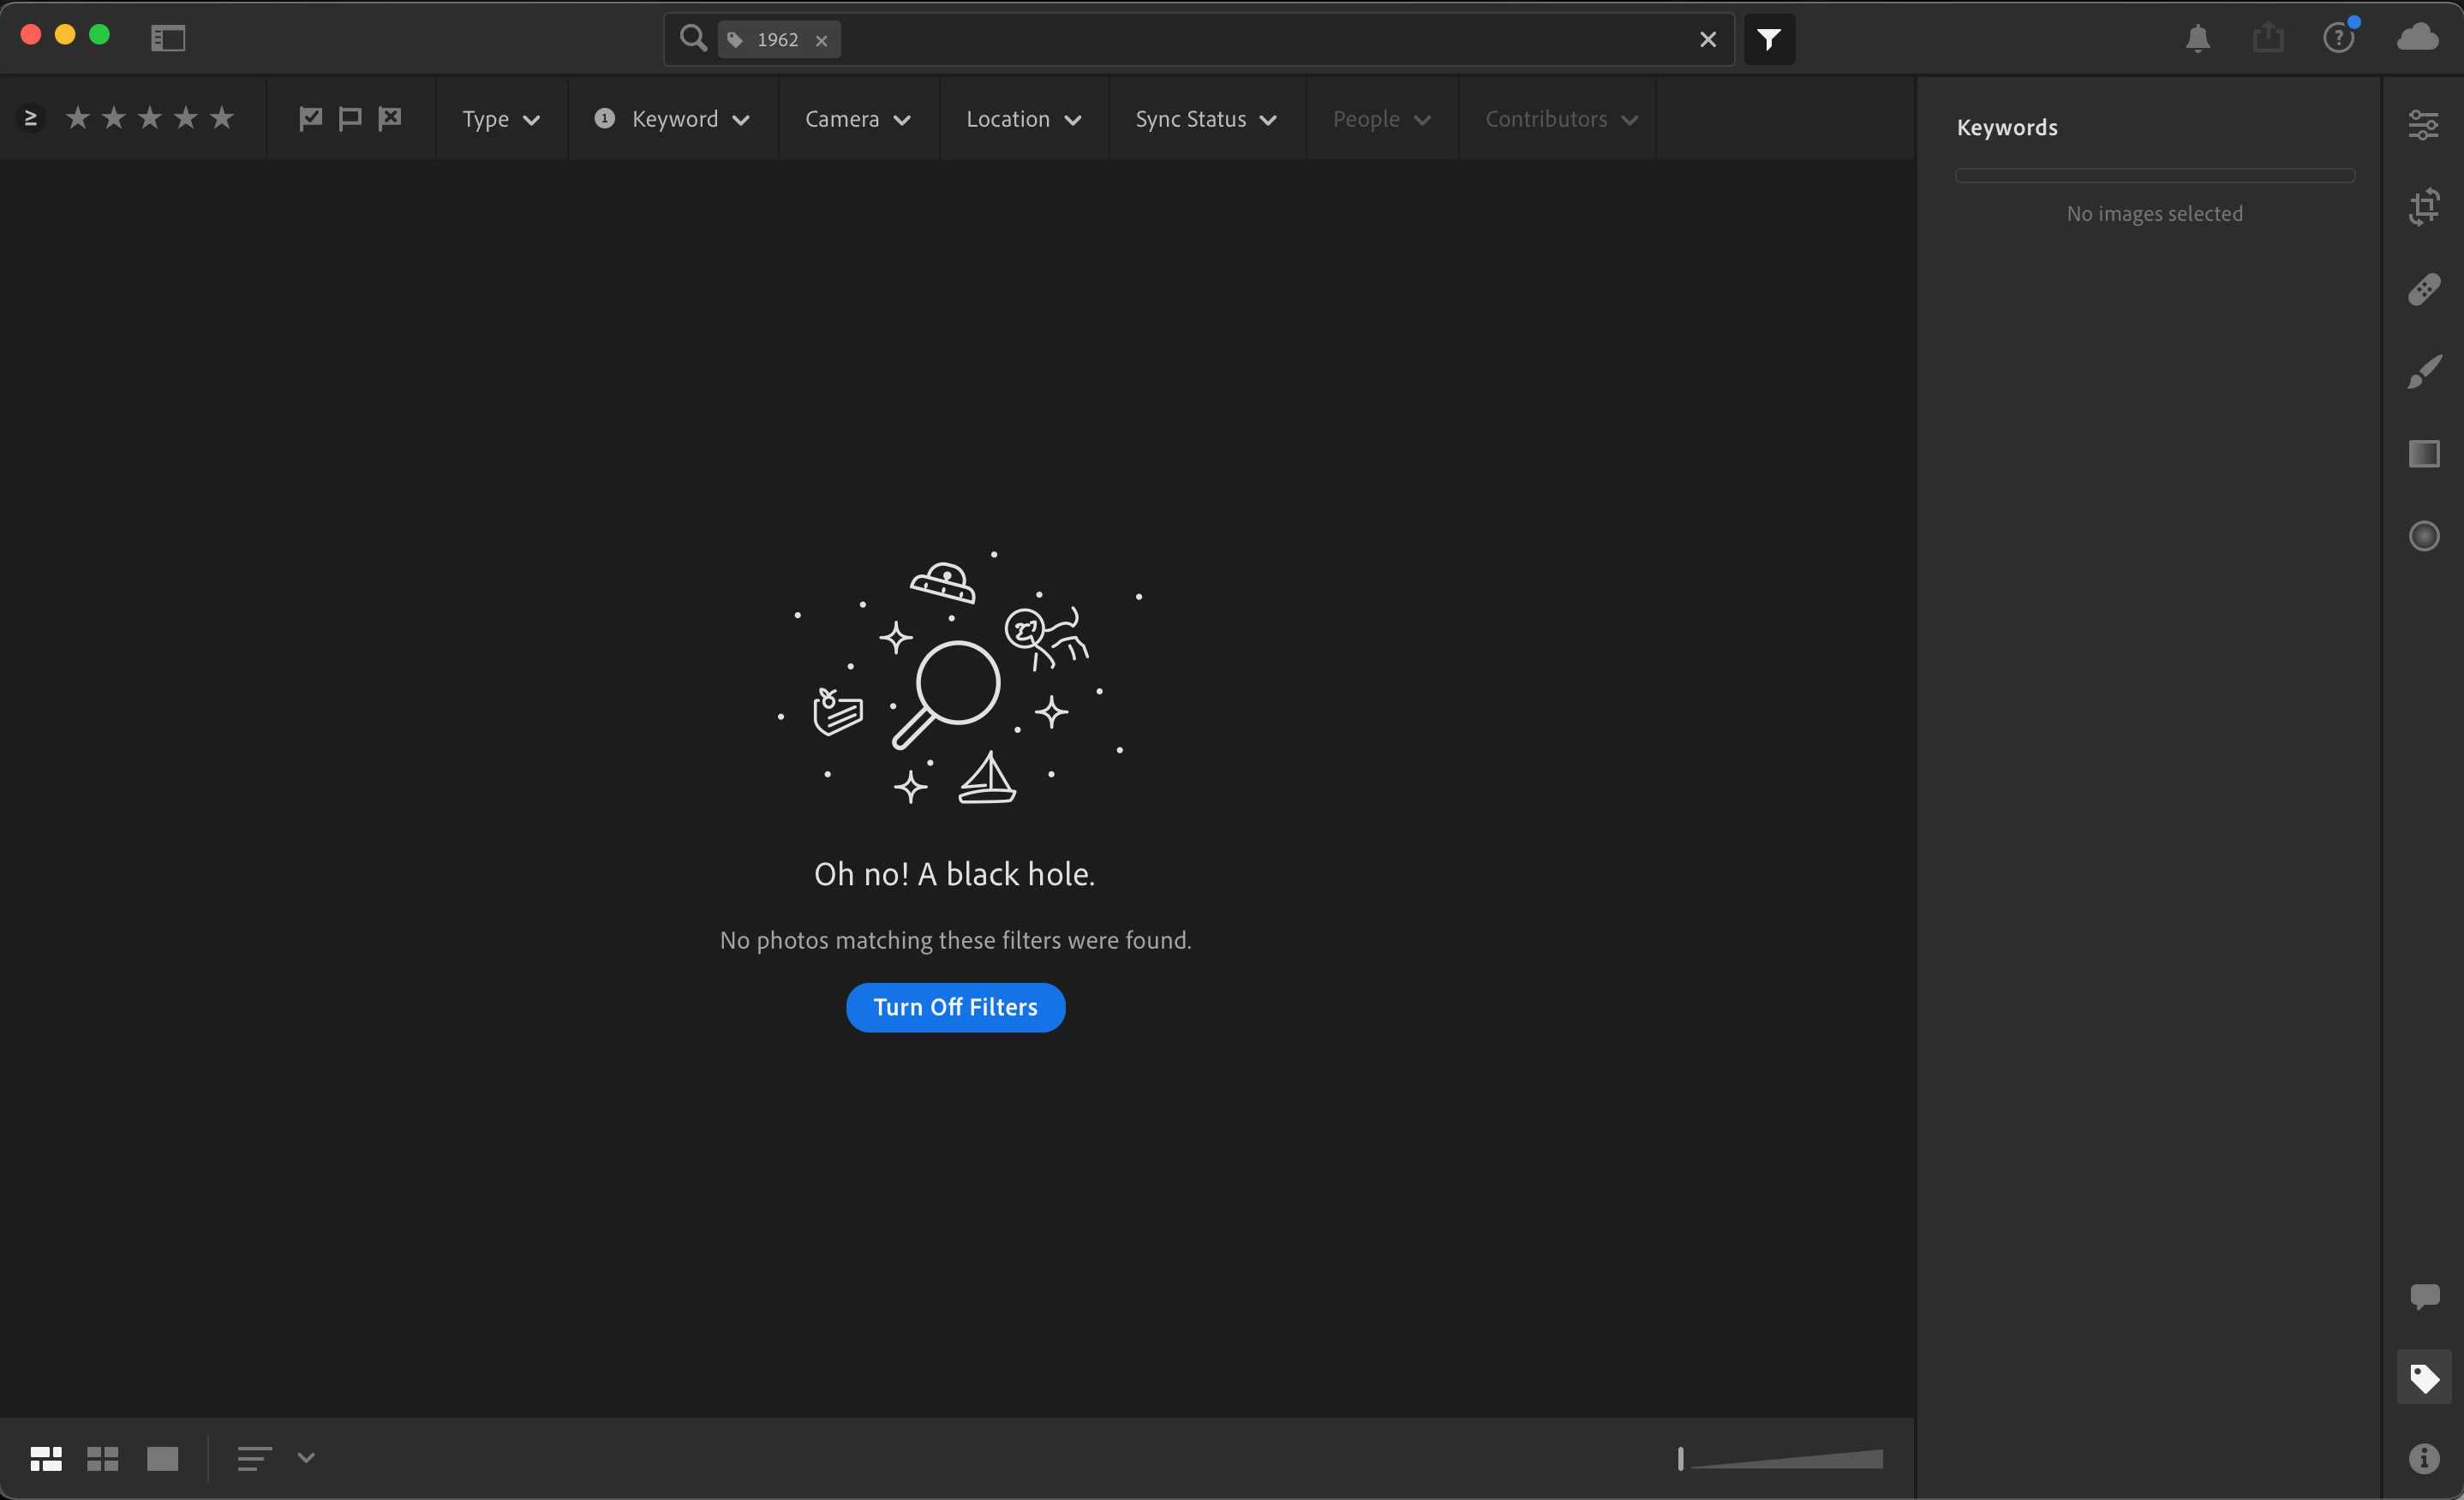Select the Brush masking tool
This screenshot has width=2464, height=1500.
[x=2423, y=372]
